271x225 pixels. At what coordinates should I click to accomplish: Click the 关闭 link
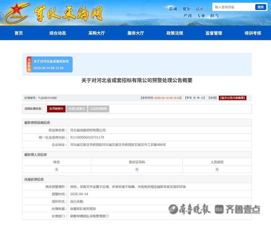pyautogui.click(x=212, y=98)
